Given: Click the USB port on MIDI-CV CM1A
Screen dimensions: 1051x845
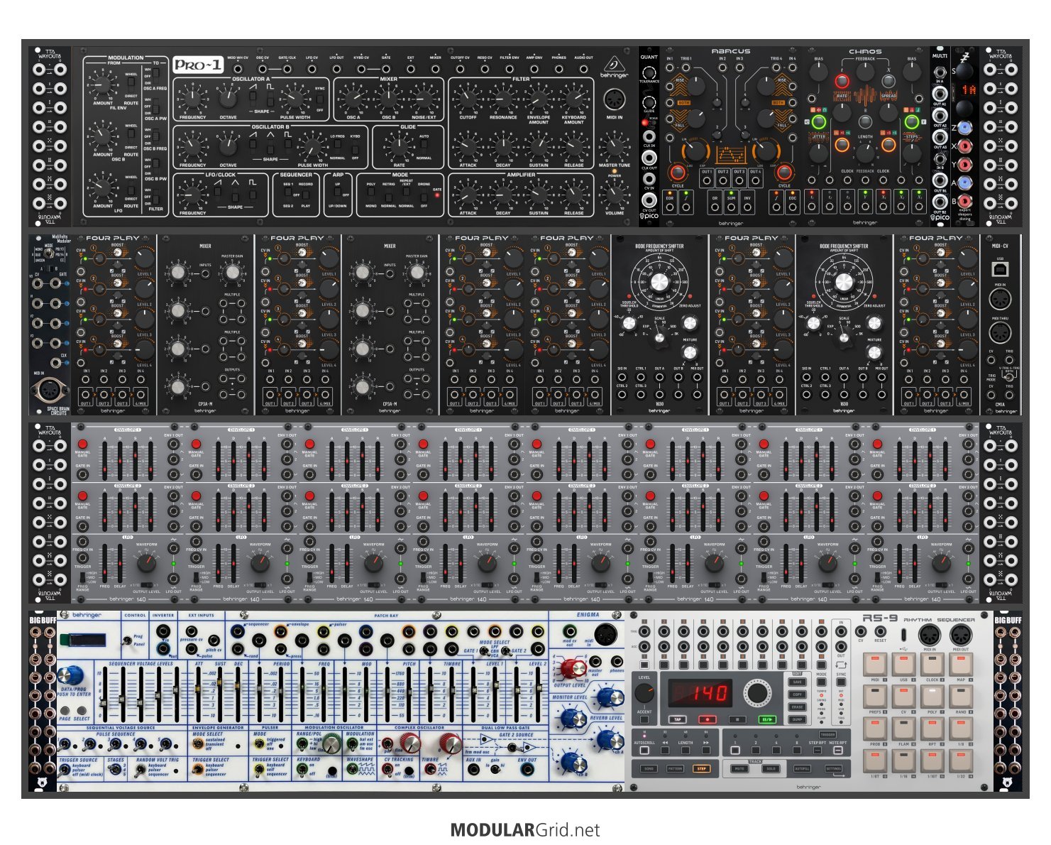Looking at the screenshot, I should (999, 268).
